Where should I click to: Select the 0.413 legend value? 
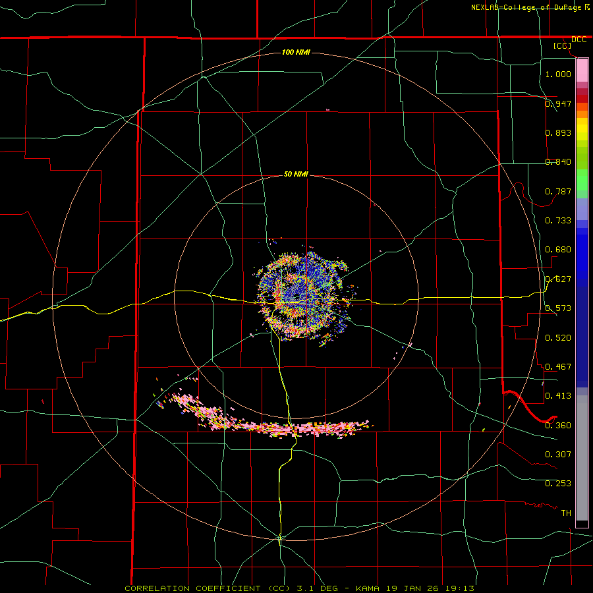click(558, 395)
